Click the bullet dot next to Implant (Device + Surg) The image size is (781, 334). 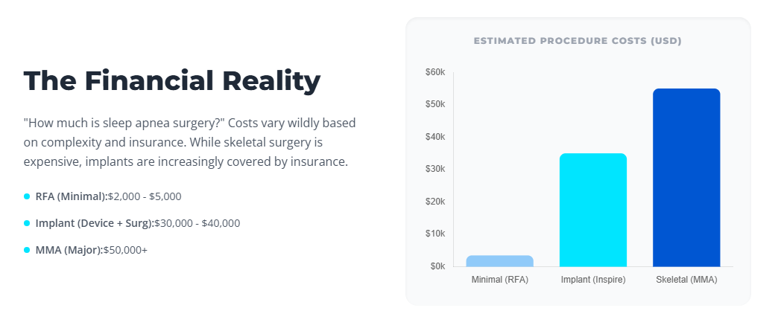(27, 223)
